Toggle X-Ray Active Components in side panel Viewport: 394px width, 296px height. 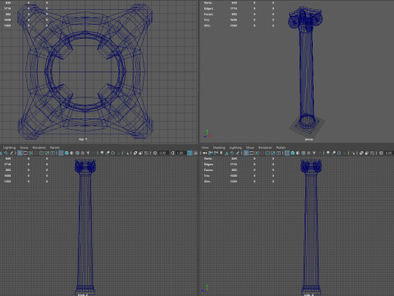[x=367, y=153]
